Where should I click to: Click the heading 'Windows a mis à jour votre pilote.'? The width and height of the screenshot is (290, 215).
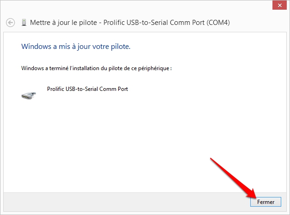pyautogui.click(x=76, y=47)
